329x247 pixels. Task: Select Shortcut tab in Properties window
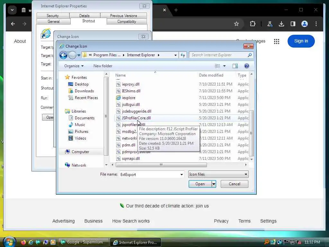pos(89,21)
